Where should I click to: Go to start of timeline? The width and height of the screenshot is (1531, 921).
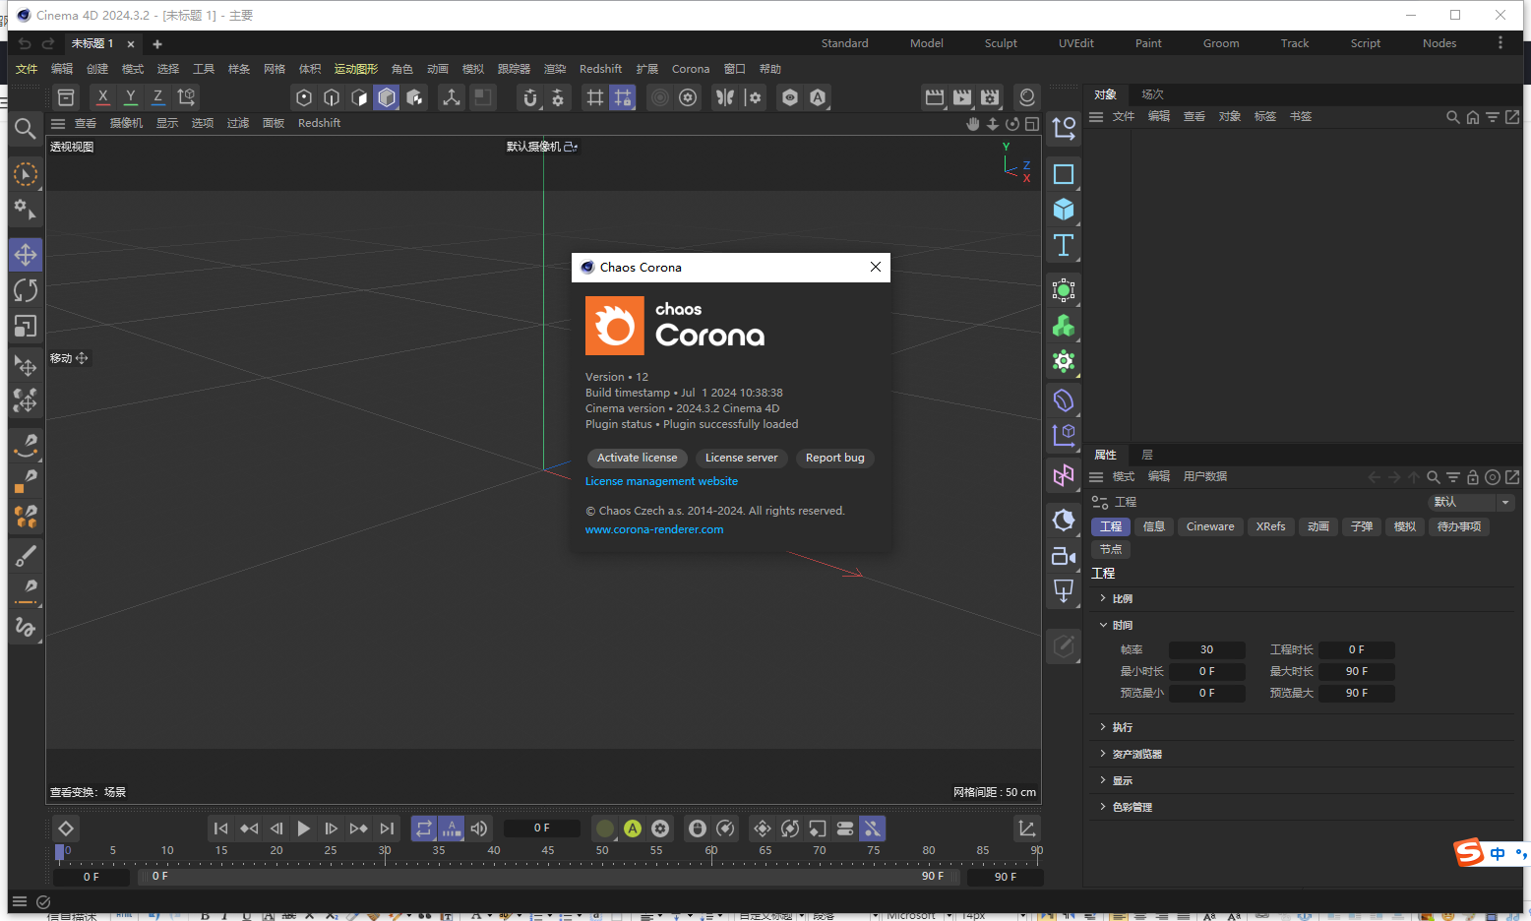tap(221, 829)
